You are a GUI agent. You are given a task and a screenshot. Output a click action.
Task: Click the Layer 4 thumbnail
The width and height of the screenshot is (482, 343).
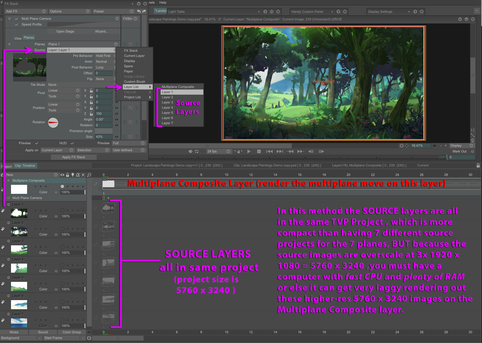[x=19, y=268]
